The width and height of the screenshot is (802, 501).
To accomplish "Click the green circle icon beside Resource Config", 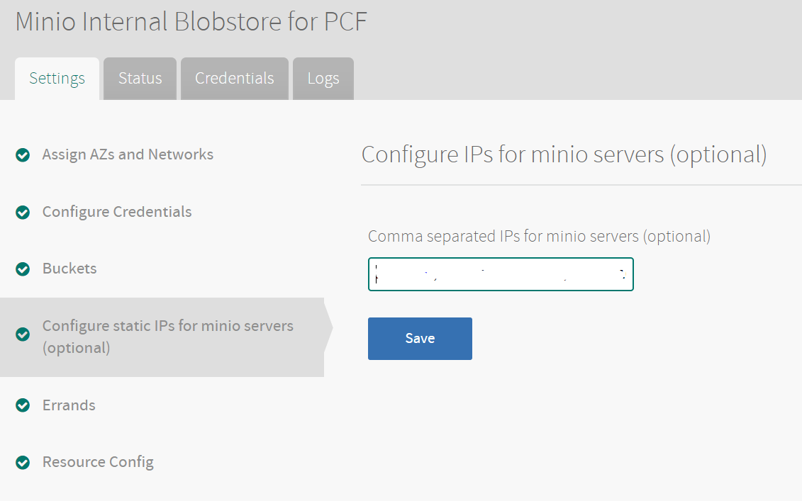I will [22, 461].
